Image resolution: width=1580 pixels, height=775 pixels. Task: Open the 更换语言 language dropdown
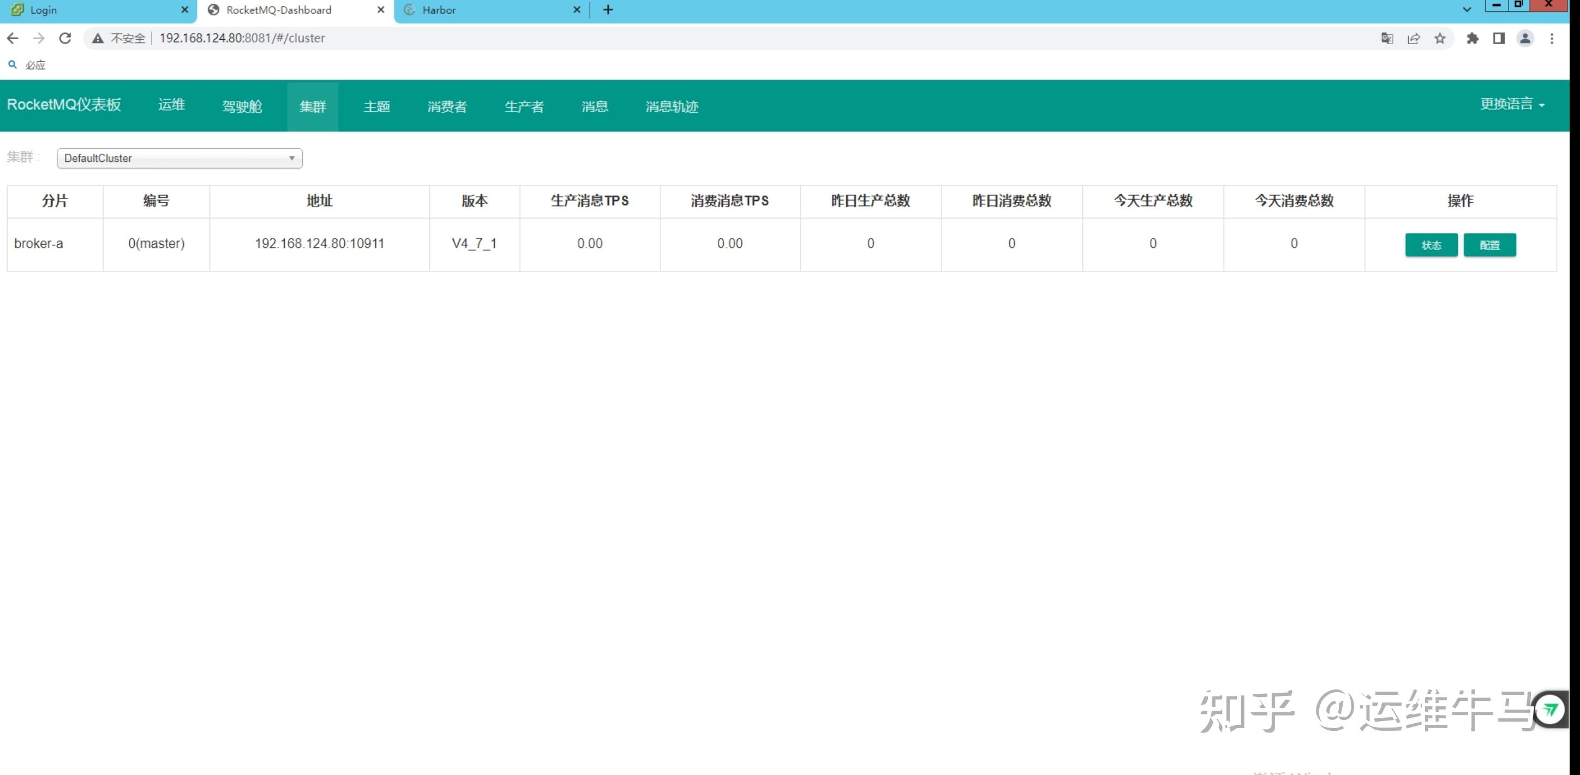point(1512,104)
